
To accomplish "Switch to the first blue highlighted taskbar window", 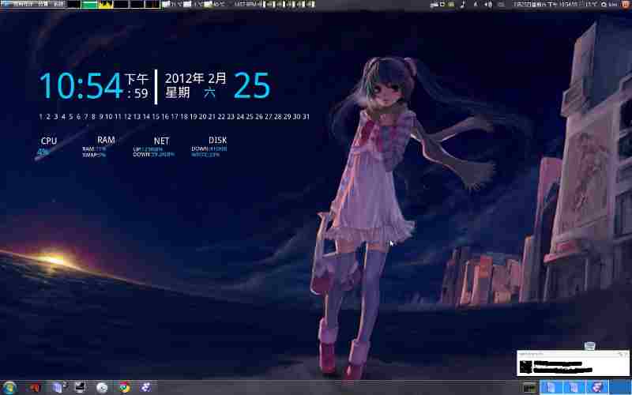I will point(550,387).
